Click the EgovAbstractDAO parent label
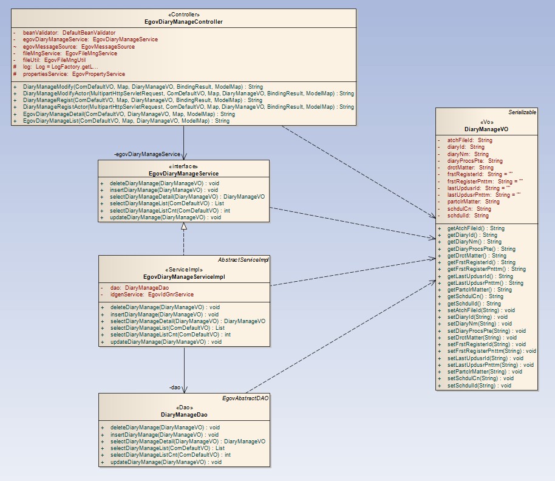This screenshot has height=481, width=555. [x=245, y=398]
